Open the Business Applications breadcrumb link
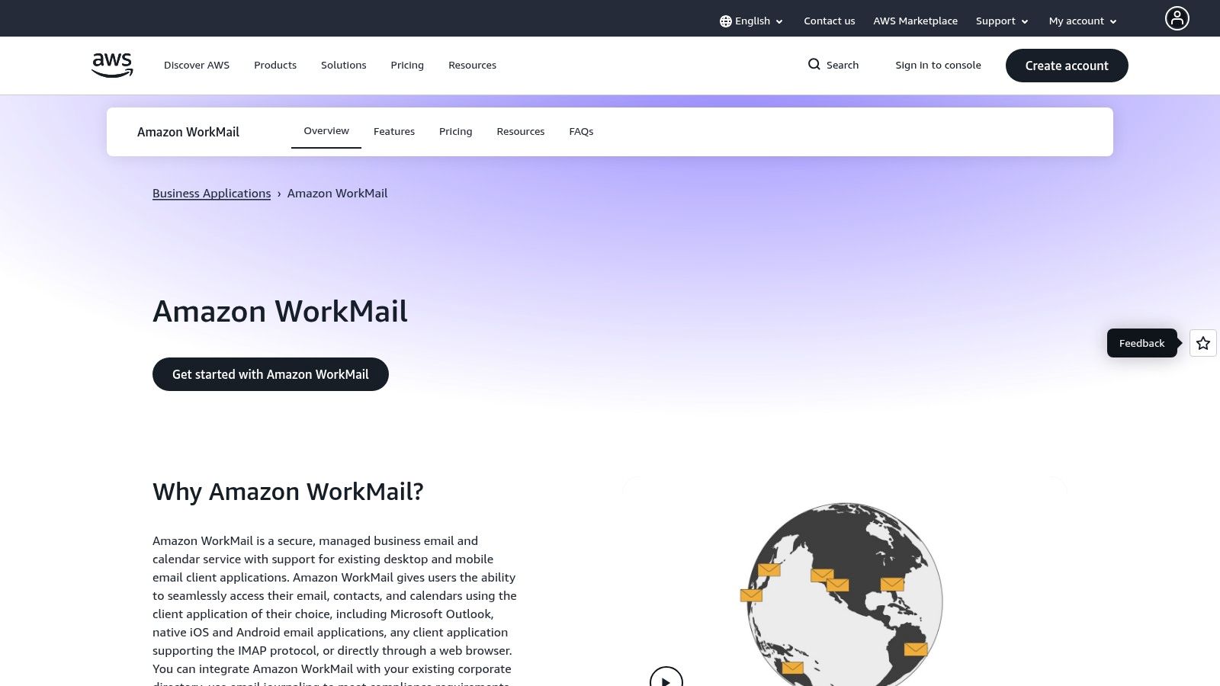 click(211, 193)
